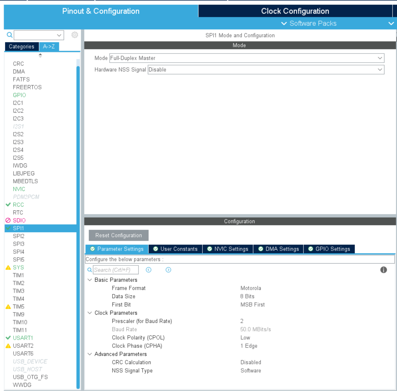397x391 pixels.
Task: Click the parameter info icon
Action: (x=384, y=270)
